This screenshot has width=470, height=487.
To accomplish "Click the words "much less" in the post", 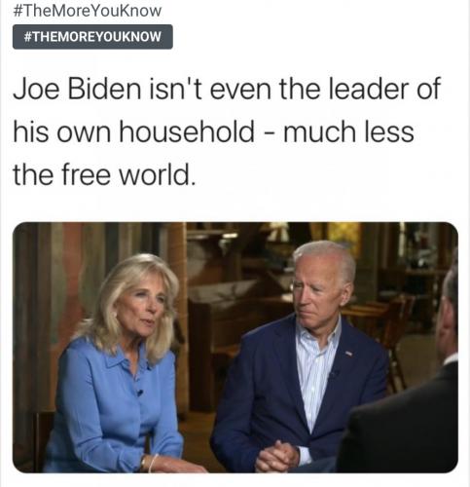I will coord(348,131).
